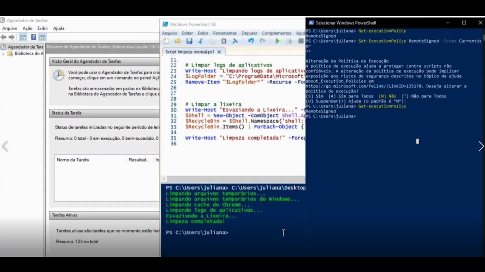Click line 32 $RecycleBin = $Shell.Namespace
Screen dimensions: 485x272
coord(245,121)
